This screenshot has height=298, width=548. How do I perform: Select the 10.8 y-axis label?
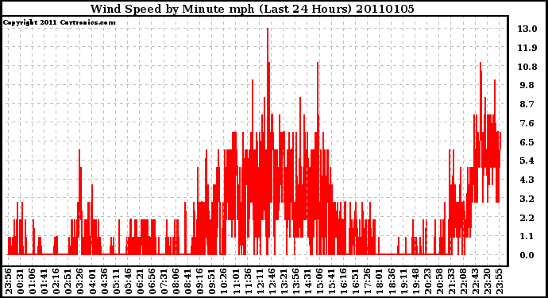click(527, 67)
